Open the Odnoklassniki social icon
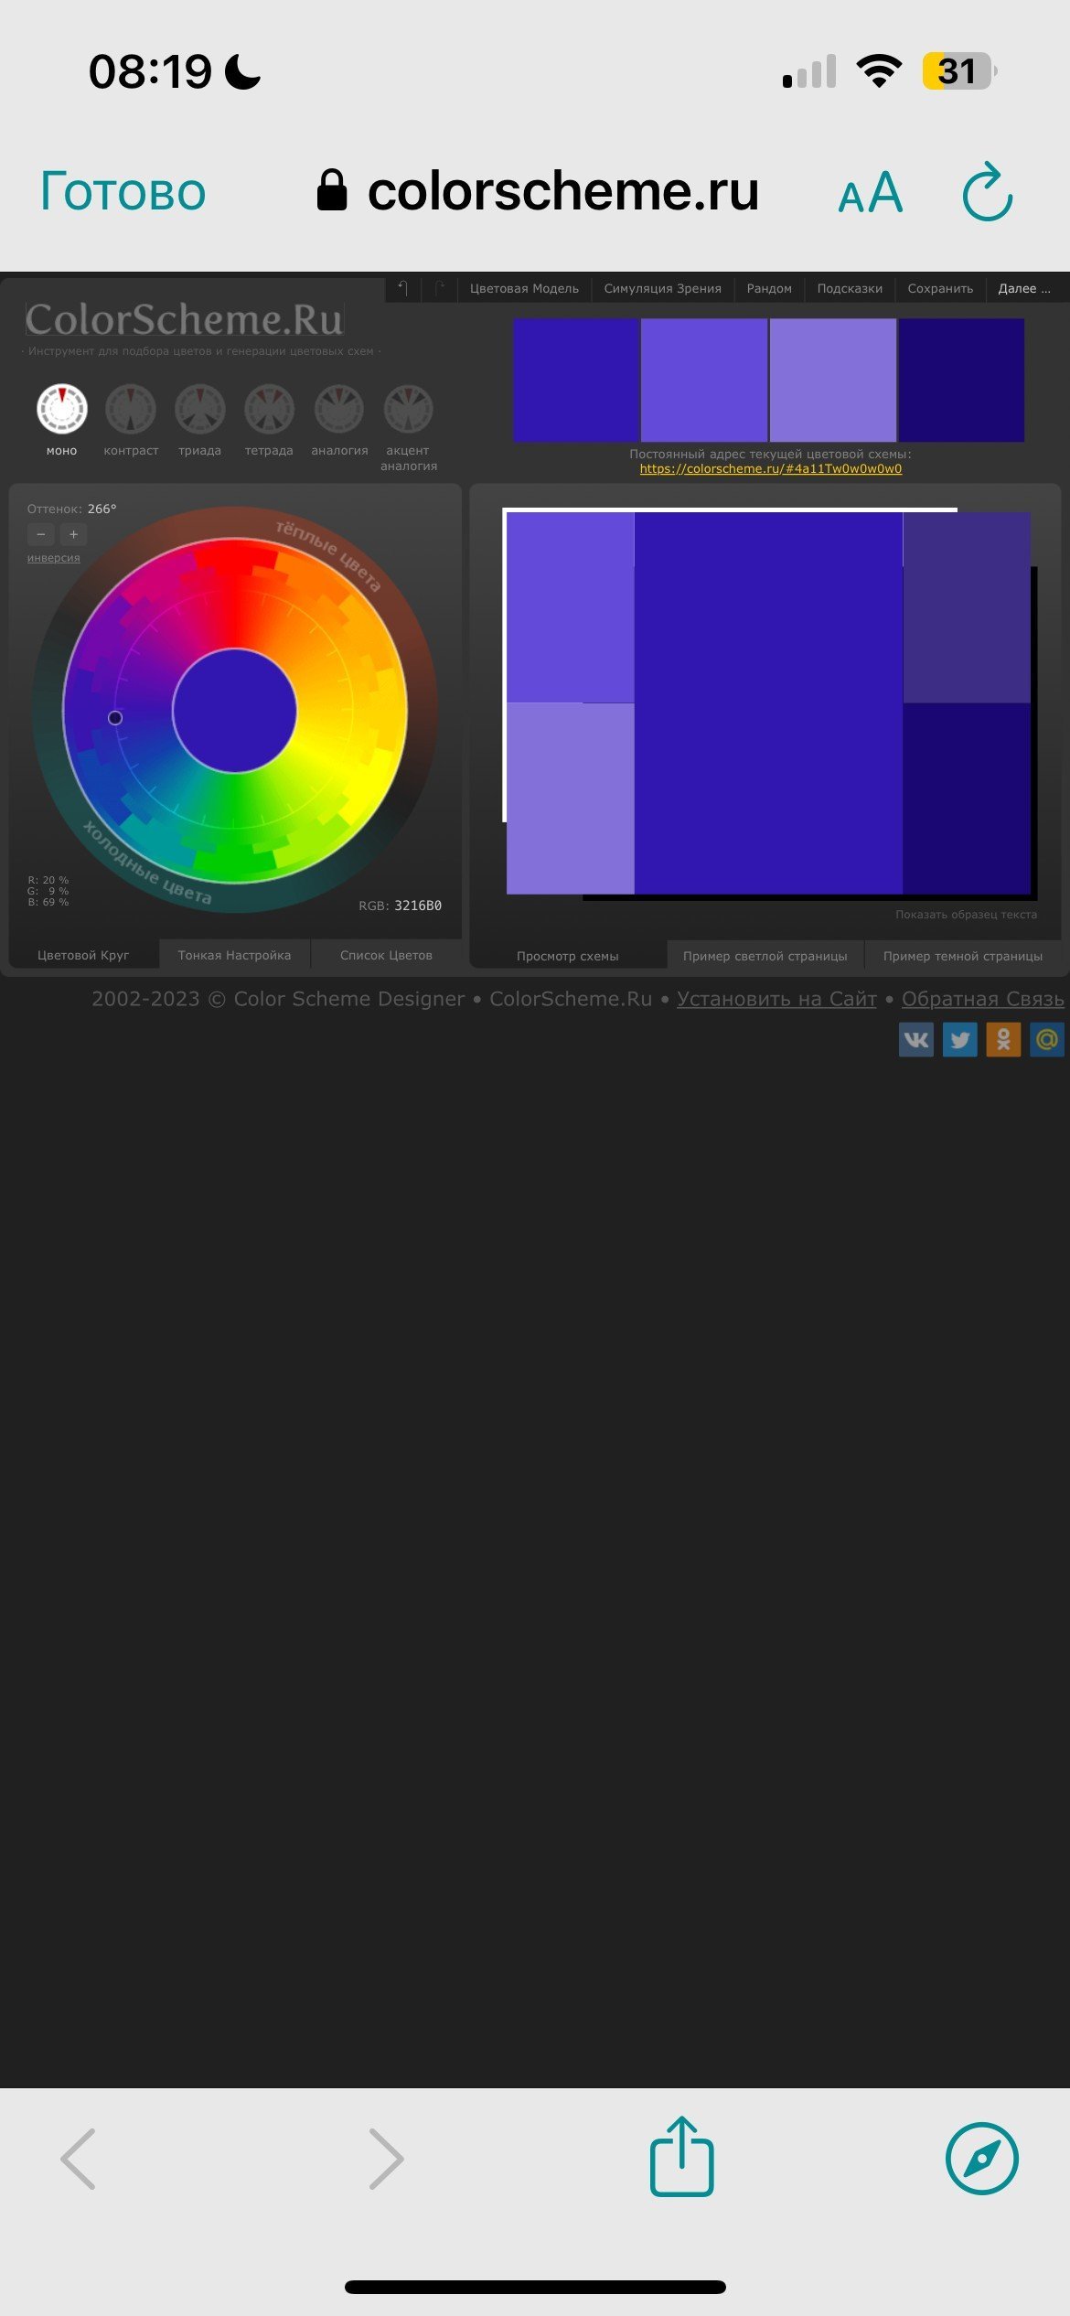This screenshot has height=2316, width=1070. (x=1003, y=1039)
